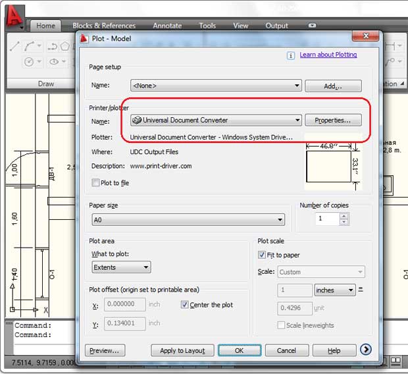The height and width of the screenshot is (374, 408).
Task: Click the www.print-driver.com description text
Action: coord(161,166)
